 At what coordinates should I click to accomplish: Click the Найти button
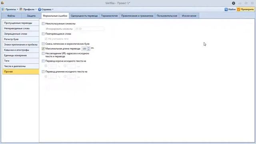230,10
